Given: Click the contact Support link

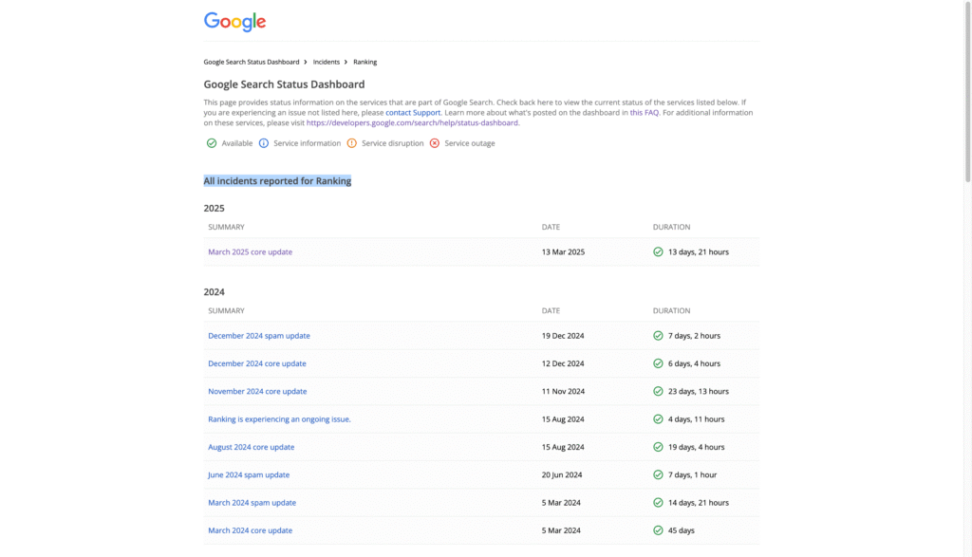Looking at the screenshot, I should tap(413, 113).
